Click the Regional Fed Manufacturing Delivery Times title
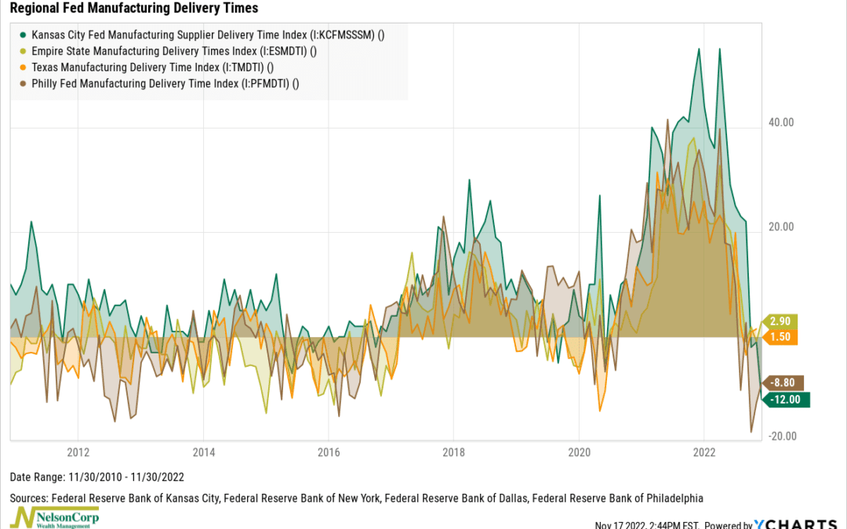The image size is (847, 529). pyautogui.click(x=133, y=9)
